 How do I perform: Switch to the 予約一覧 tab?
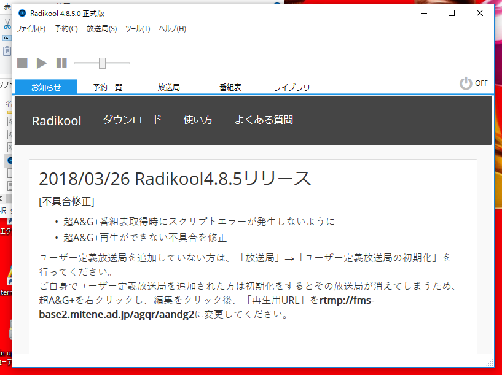[108, 87]
